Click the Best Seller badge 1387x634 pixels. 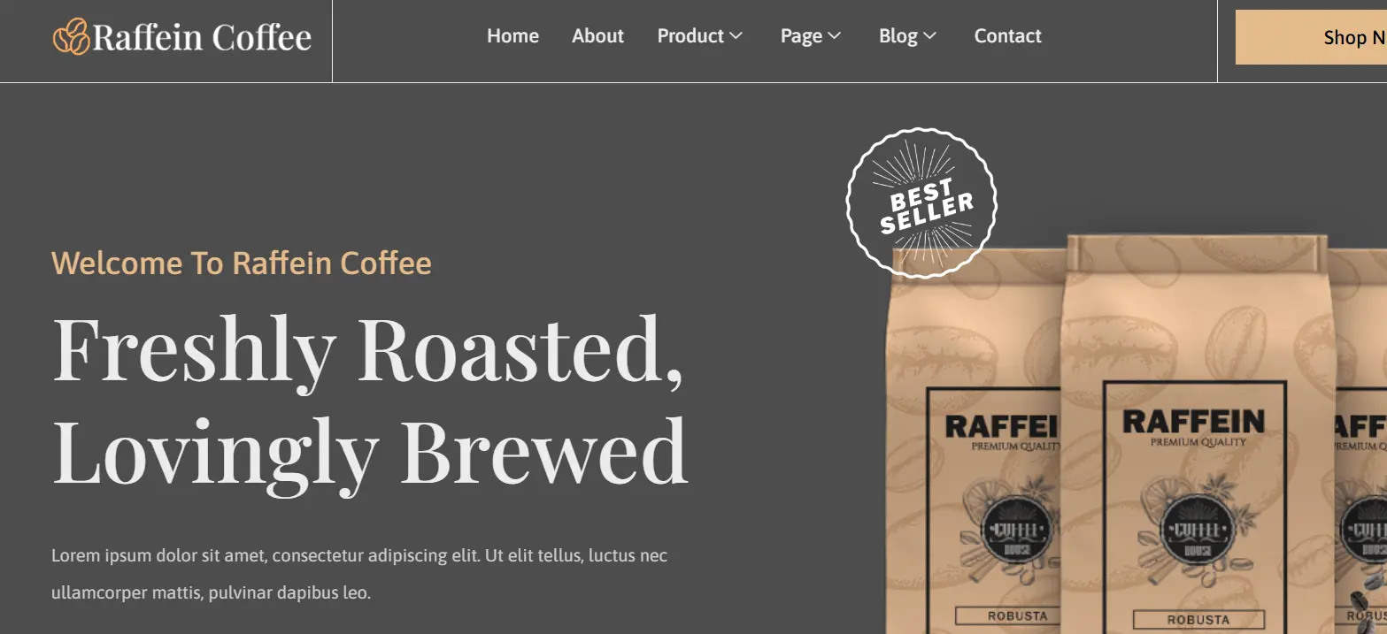pyautogui.click(x=921, y=203)
